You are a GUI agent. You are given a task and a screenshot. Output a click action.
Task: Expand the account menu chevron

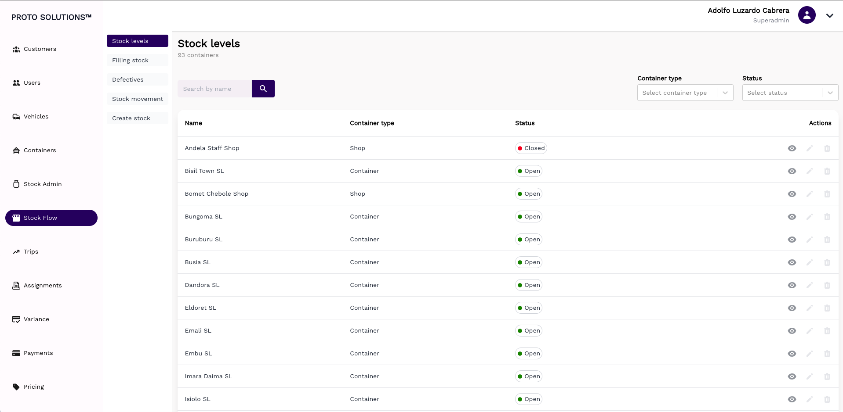click(829, 15)
